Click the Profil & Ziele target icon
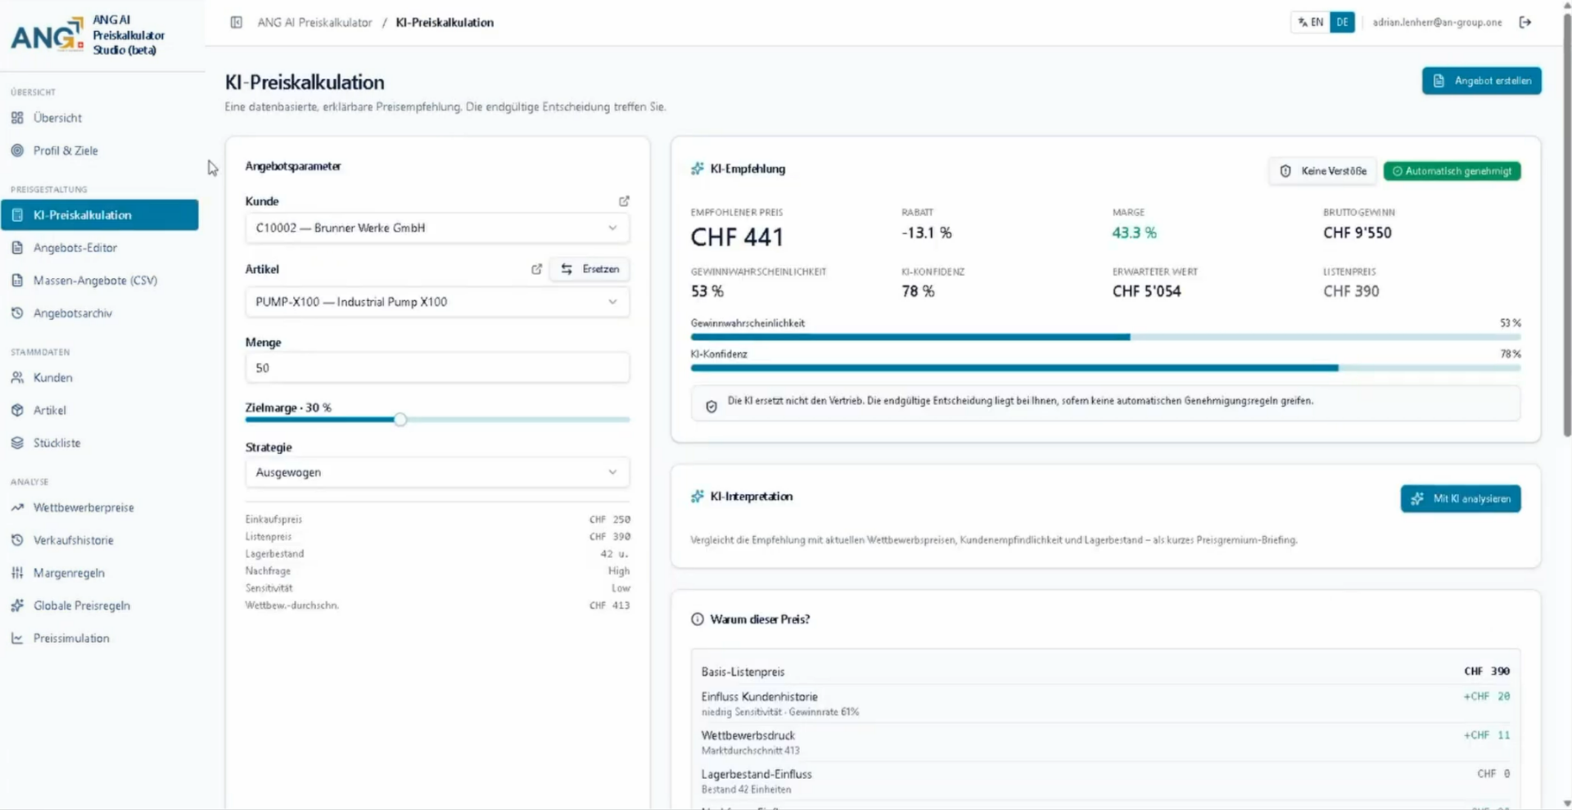The height and width of the screenshot is (810, 1572). 17,151
